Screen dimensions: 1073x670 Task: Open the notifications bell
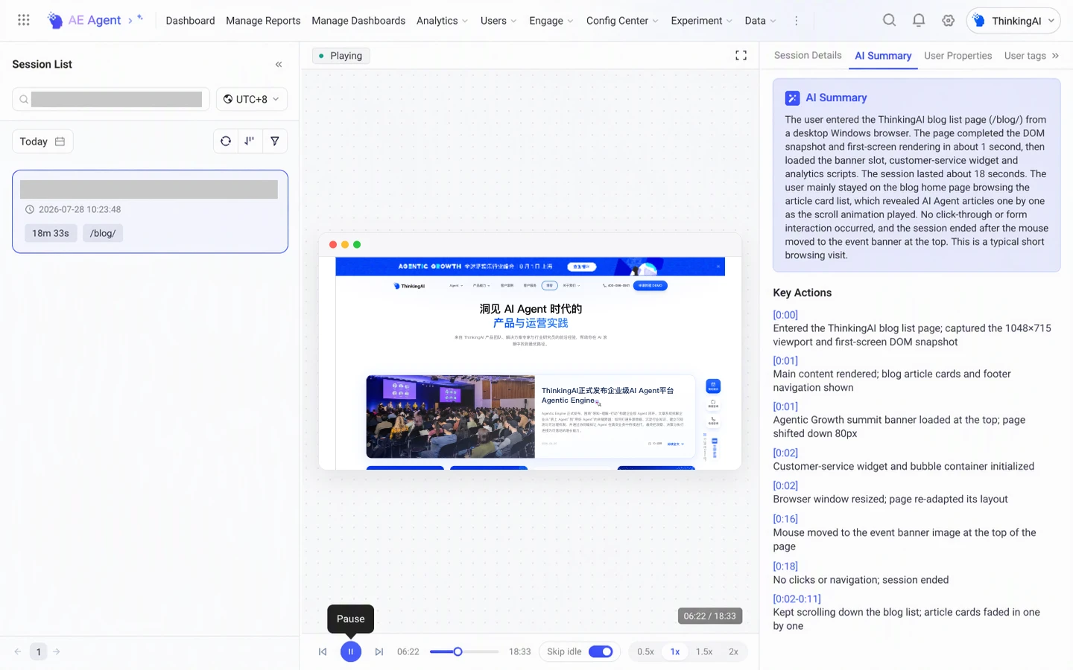coord(919,21)
